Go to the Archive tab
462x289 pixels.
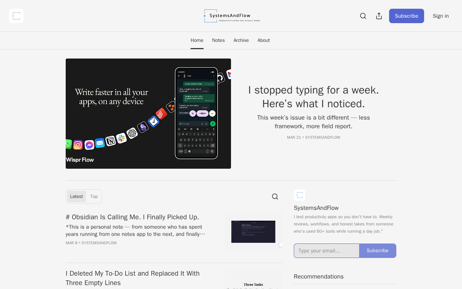(241, 40)
